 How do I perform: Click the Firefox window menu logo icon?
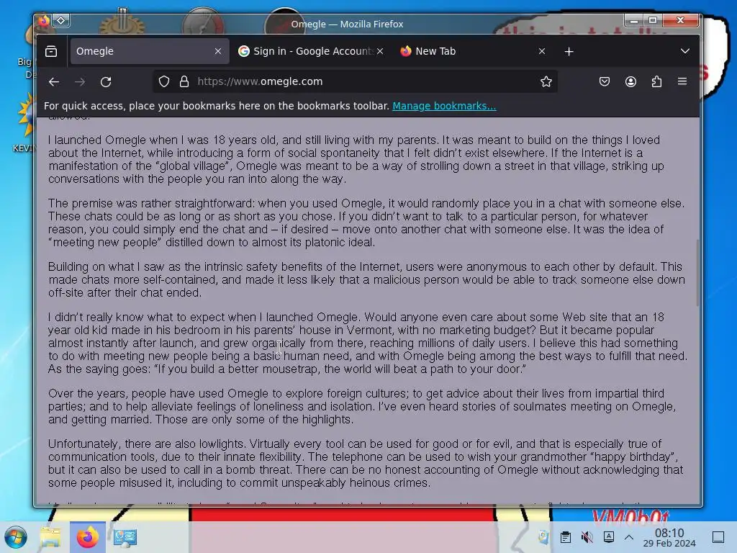(x=43, y=20)
